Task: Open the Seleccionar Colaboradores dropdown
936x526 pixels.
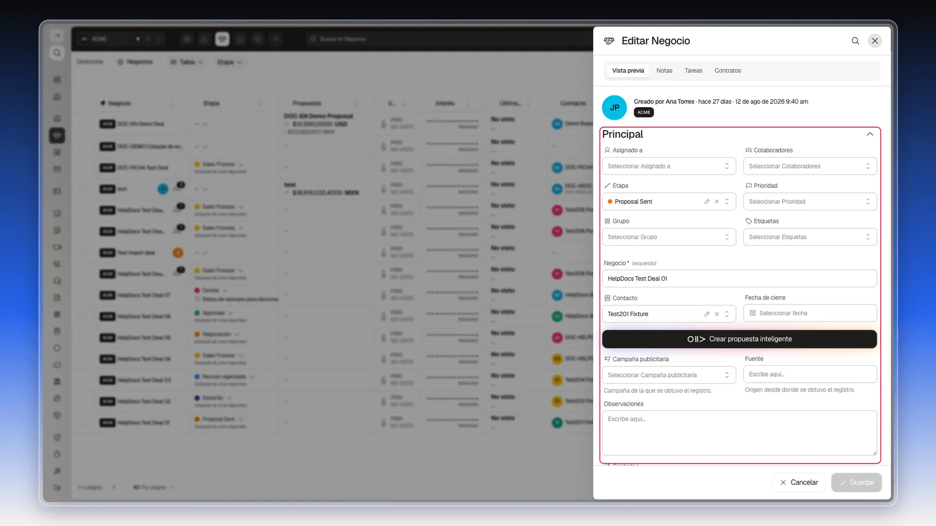Action: [810, 166]
